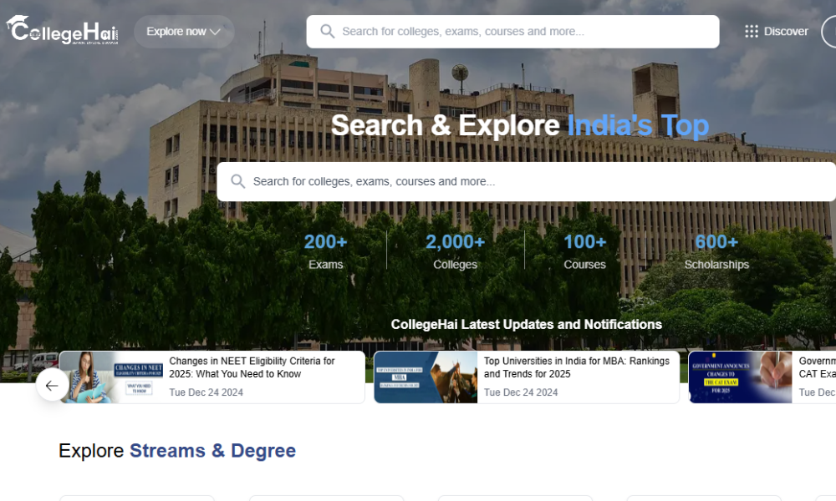Expand the Explore now dropdown
836x501 pixels.
(x=184, y=32)
